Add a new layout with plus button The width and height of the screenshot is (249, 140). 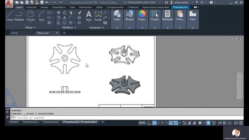tap(102, 122)
